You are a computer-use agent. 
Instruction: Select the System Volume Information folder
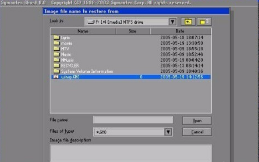tap(87, 71)
